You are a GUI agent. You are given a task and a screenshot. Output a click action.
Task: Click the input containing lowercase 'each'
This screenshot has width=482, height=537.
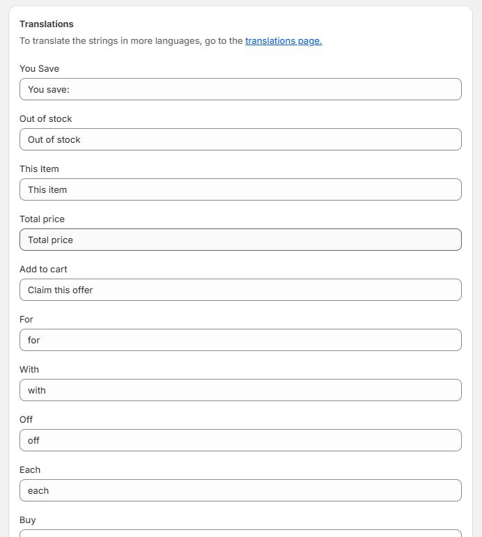click(240, 490)
